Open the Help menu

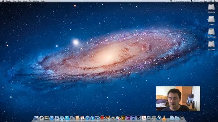tap(43, 1)
